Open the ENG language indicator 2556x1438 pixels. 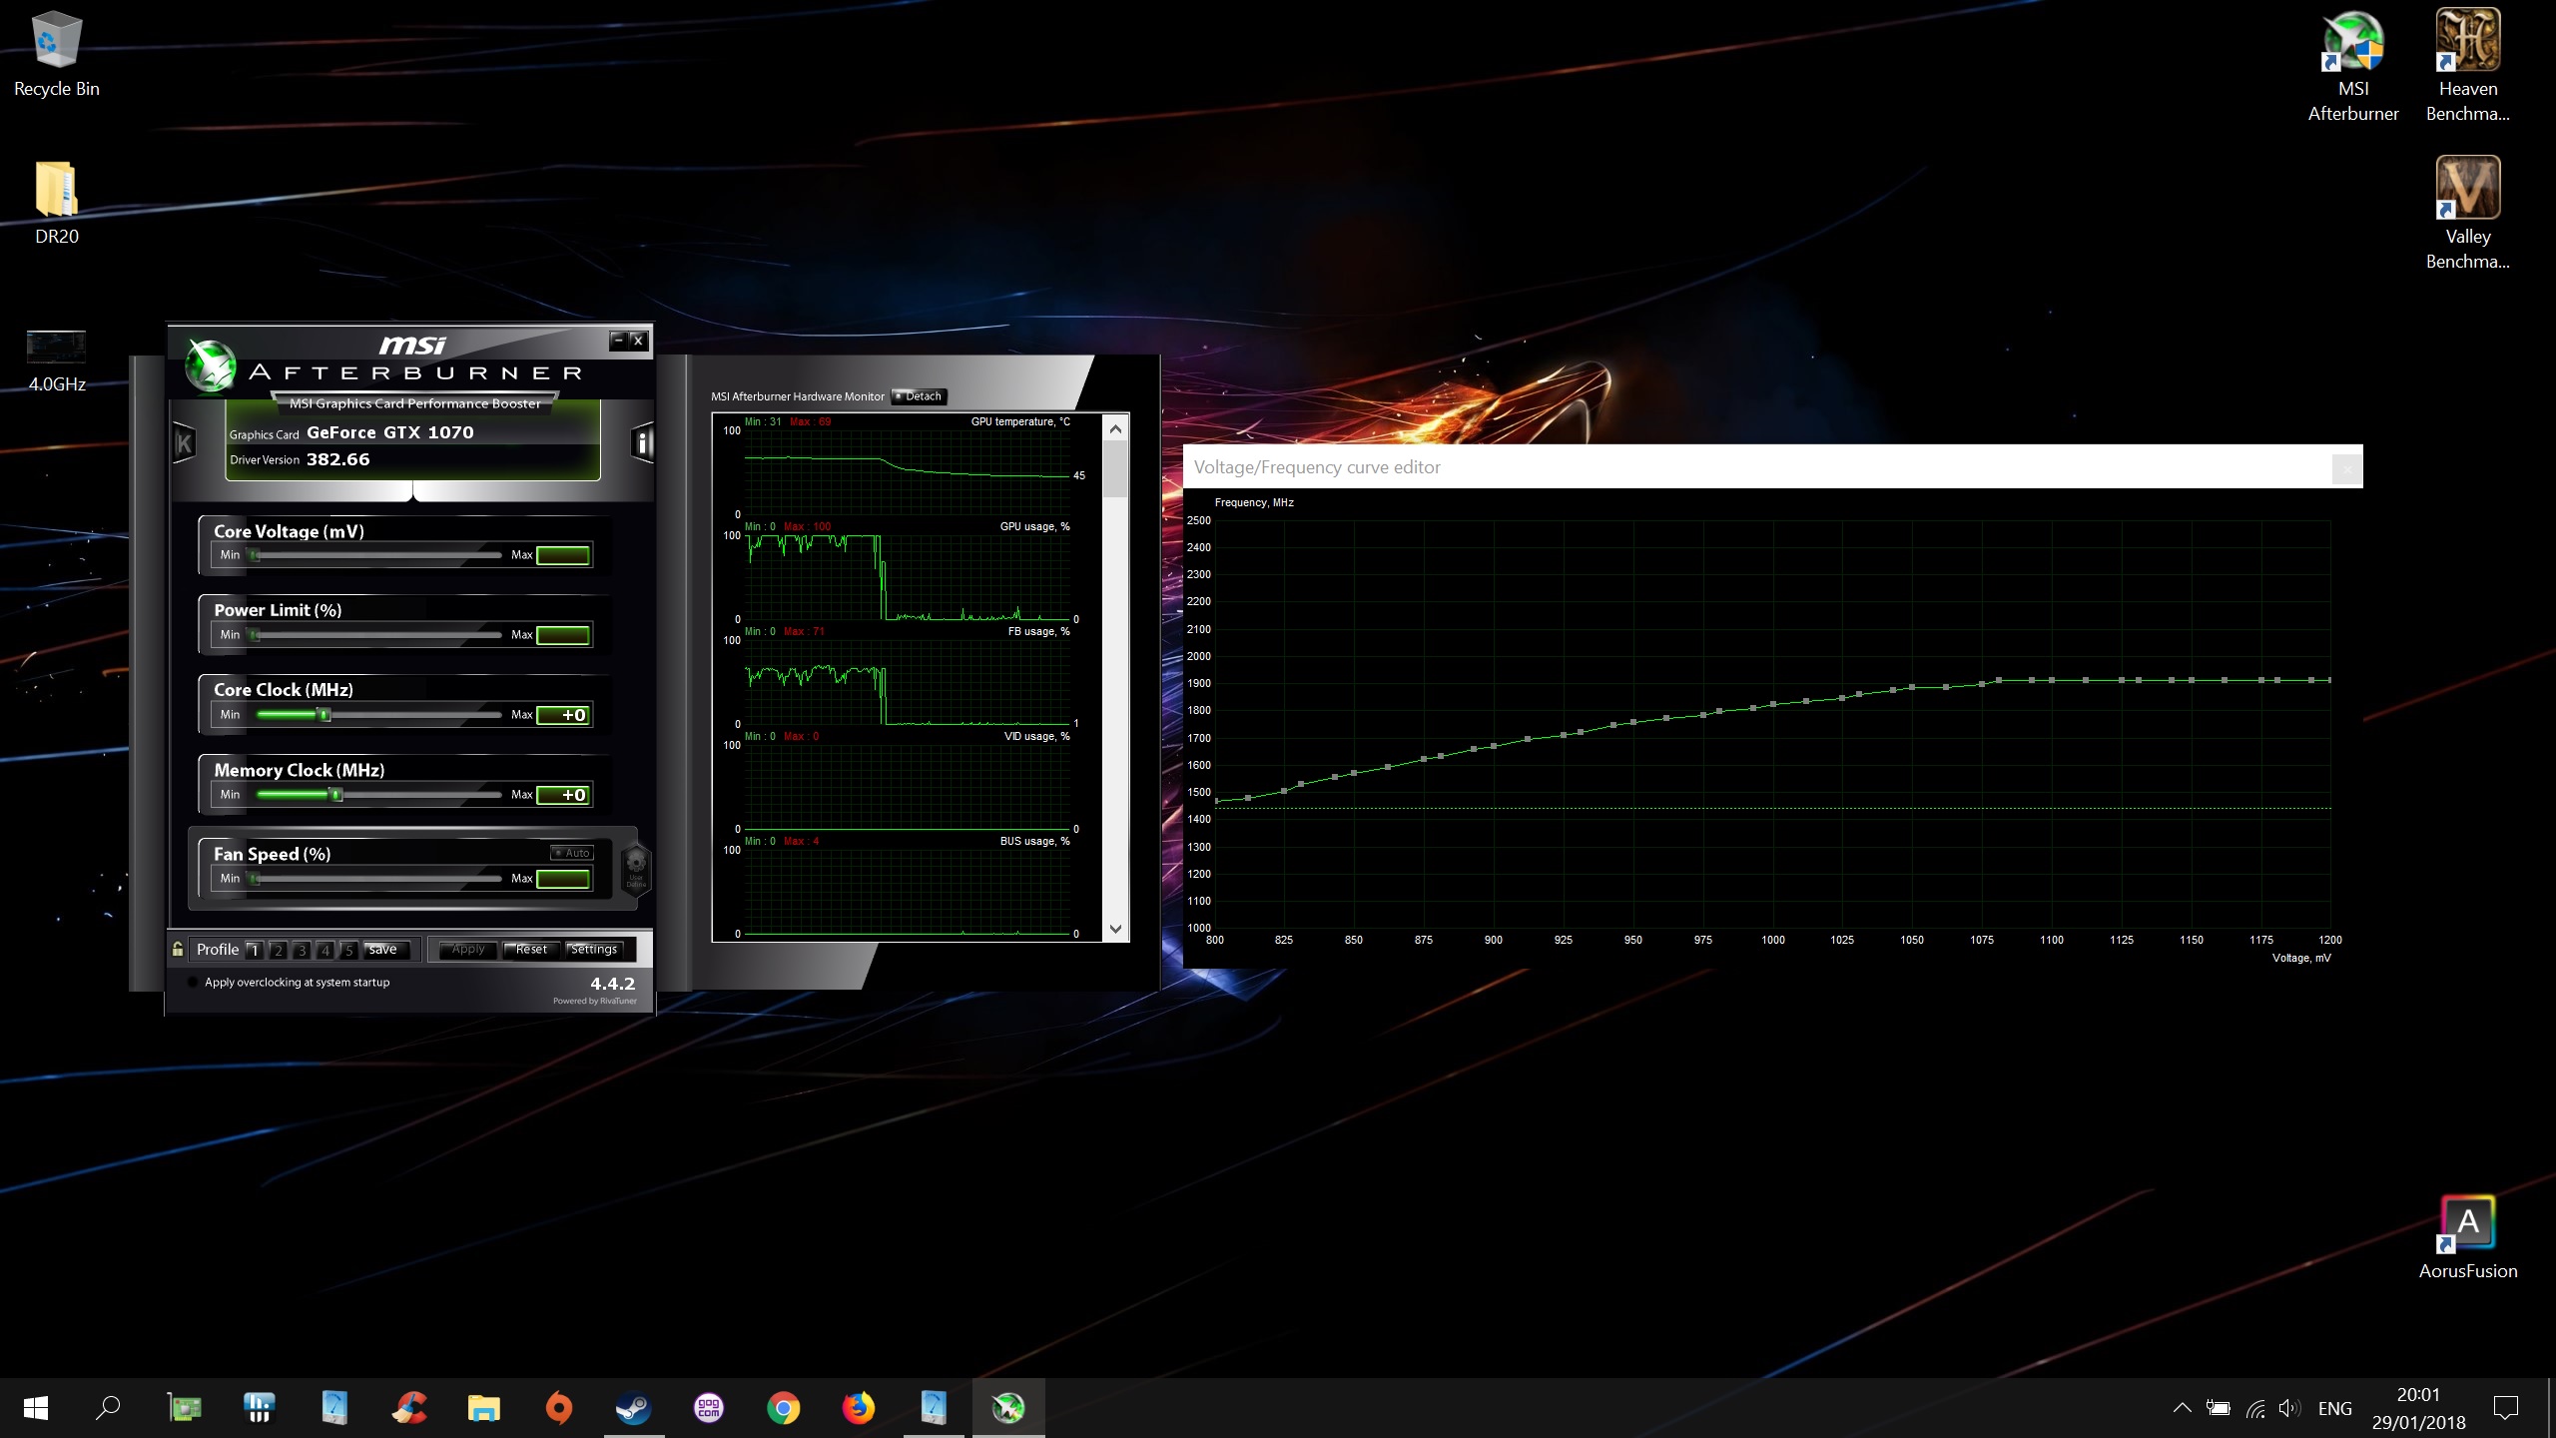2334,1408
